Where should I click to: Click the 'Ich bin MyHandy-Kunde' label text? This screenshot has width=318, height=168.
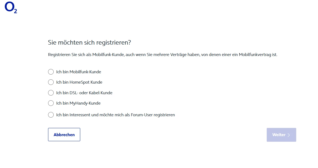click(78, 103)
